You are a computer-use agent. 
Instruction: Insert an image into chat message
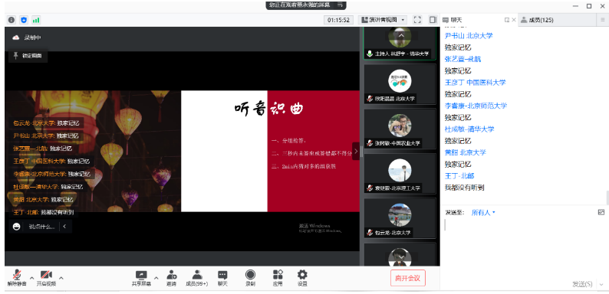tap(601, 212)
